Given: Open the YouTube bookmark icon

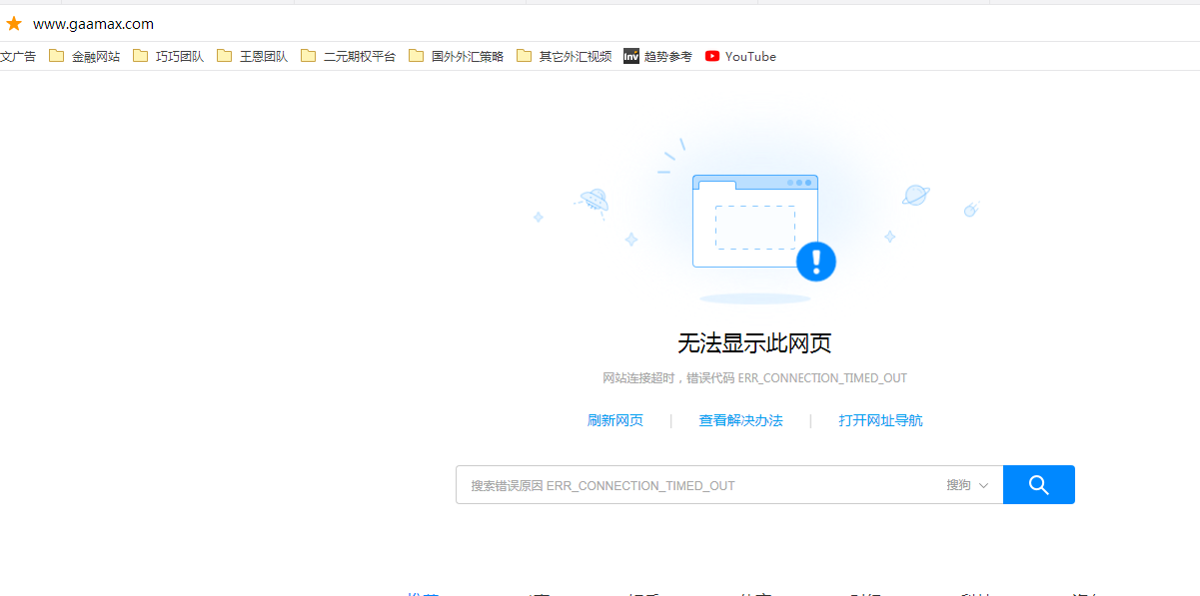Looking at the screenshot, I should 712,57.
